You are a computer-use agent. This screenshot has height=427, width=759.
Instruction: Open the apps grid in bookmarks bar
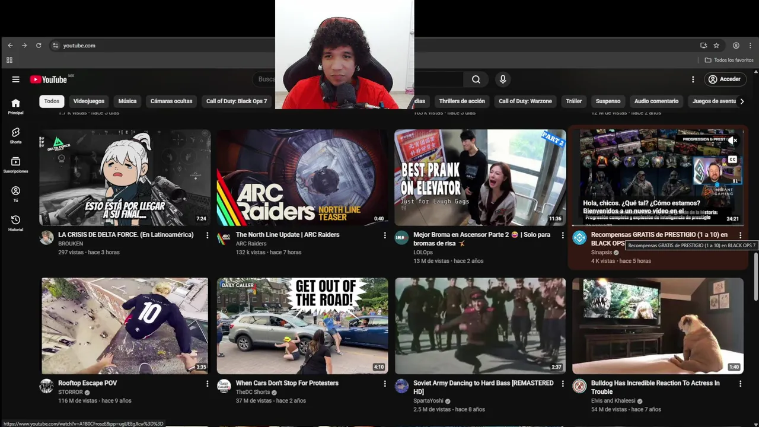click(9, 60)
